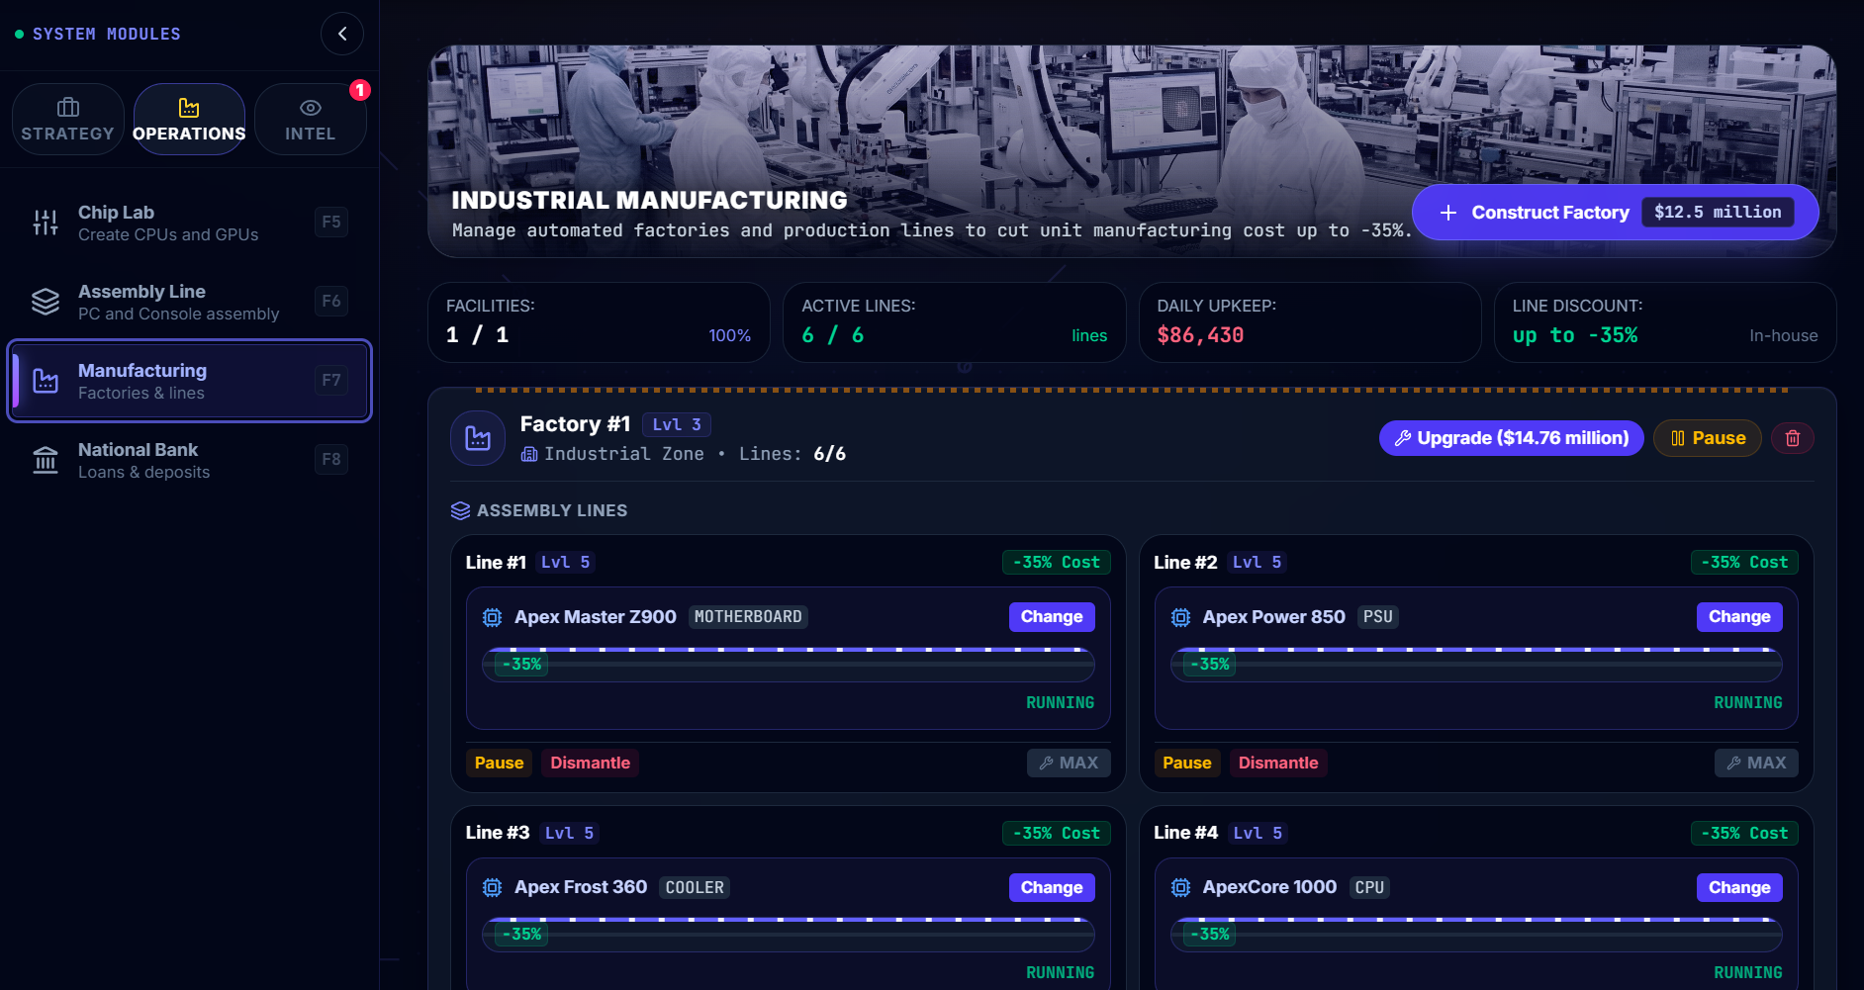Dismantle Line #1
The height and width of the screenshot is (990, 1864).
[x=590, y=763]
